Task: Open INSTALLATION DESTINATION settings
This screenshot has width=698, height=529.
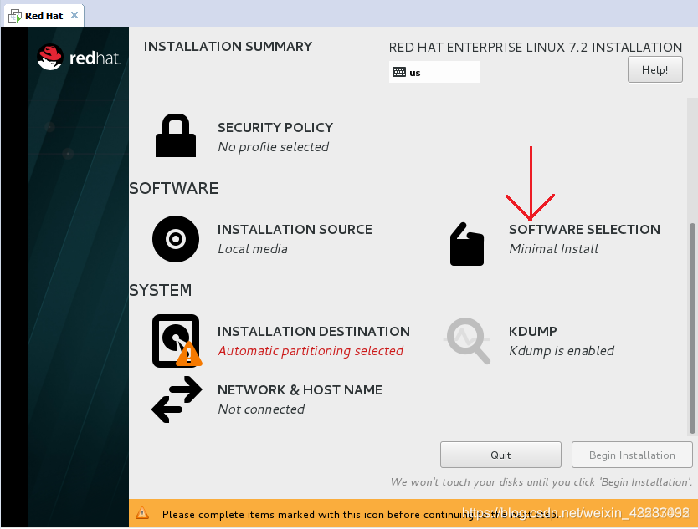Action: click(x=313, y=331)
